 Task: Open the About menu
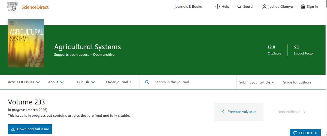coord(56,82)
